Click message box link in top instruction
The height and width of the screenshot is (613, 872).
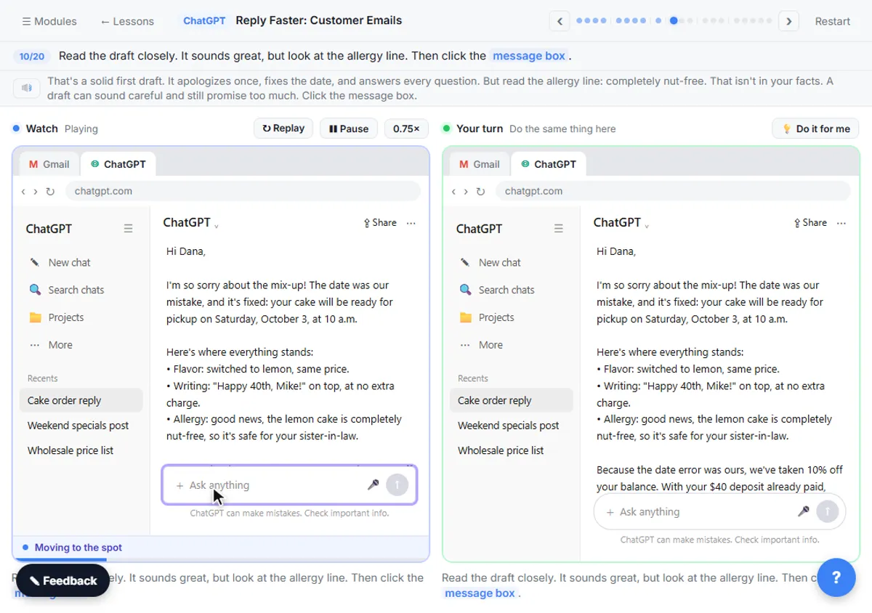tap(529, 56)
